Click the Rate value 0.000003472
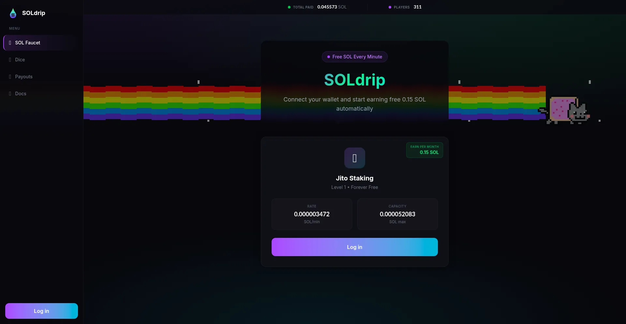The width and height of the screenshot is (626, 324). coord(312,214)
